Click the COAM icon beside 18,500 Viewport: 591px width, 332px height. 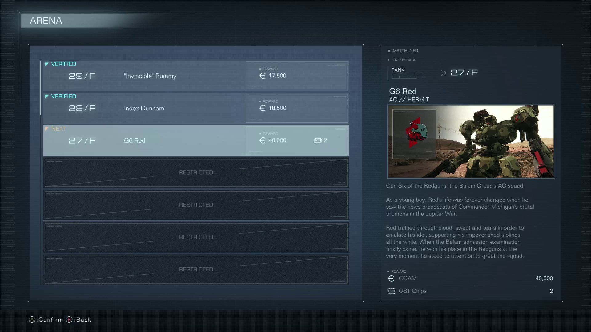click(262, 108)
